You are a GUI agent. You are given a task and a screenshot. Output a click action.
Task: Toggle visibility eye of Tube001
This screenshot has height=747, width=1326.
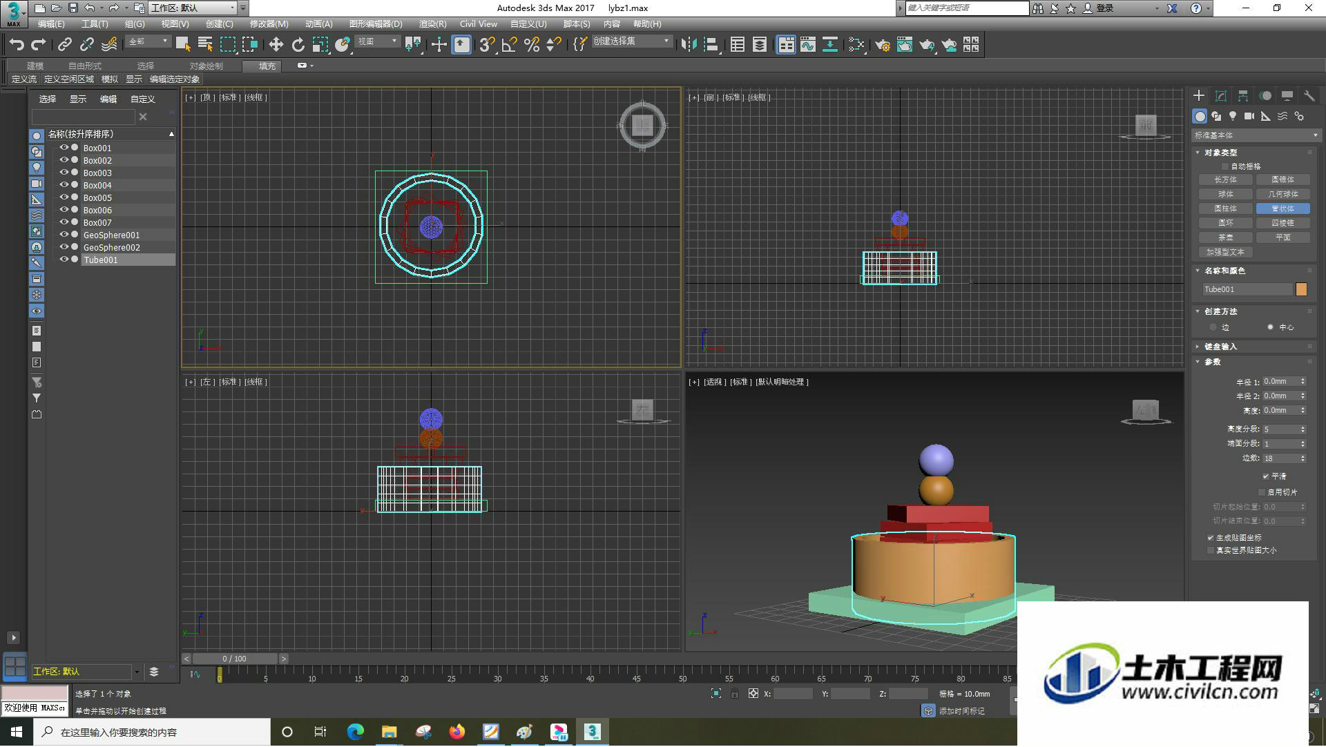click(x=64, y=260)
